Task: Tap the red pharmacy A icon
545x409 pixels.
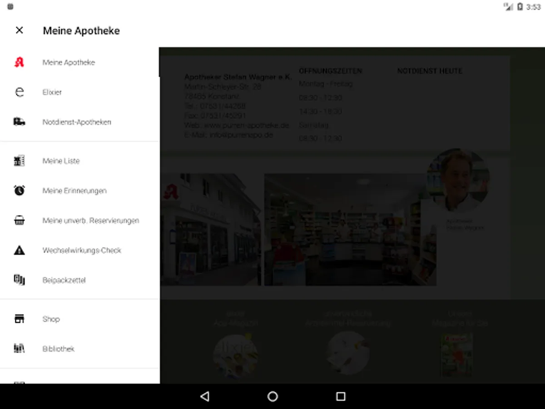Action: coord(19,62)
